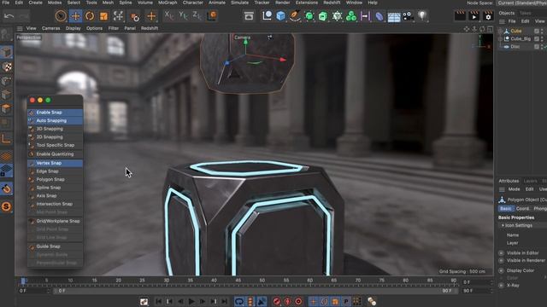Open Node Space dropdown
Screen dimensions: 547x307
click(x=522, y=3)
